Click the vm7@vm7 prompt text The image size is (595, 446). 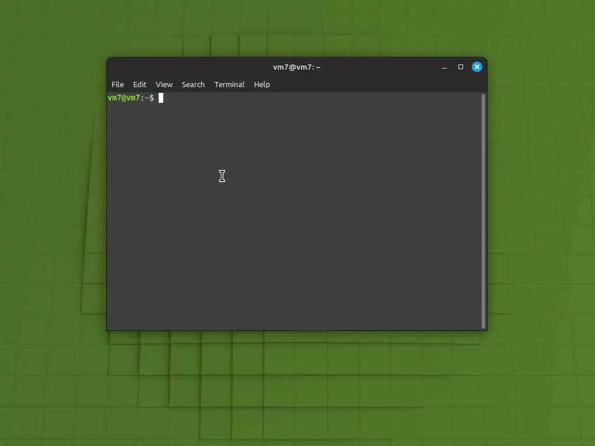pyautogui.click(x=124, y=98)
